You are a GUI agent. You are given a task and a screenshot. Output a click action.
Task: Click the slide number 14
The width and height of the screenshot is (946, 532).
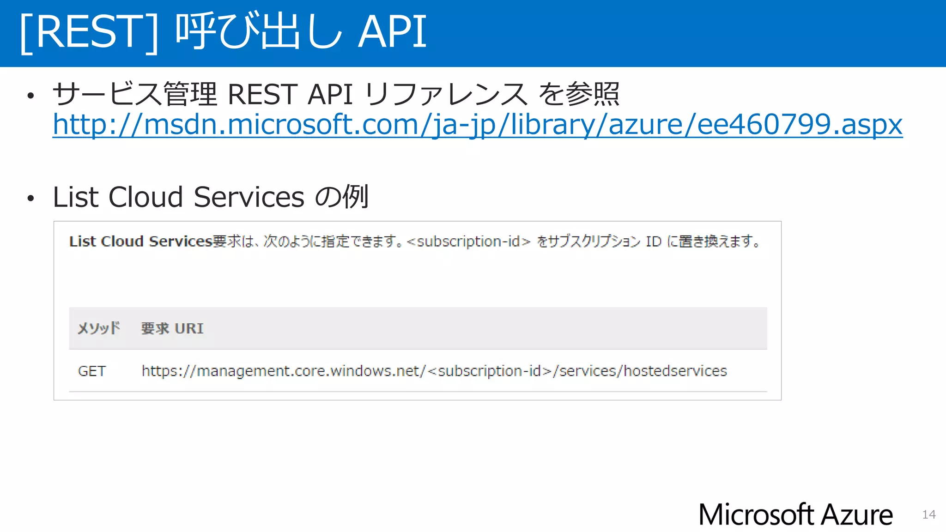929,514
